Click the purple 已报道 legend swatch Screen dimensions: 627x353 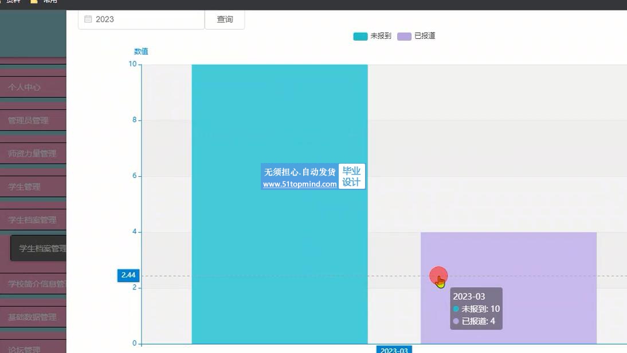pos(404,37)
